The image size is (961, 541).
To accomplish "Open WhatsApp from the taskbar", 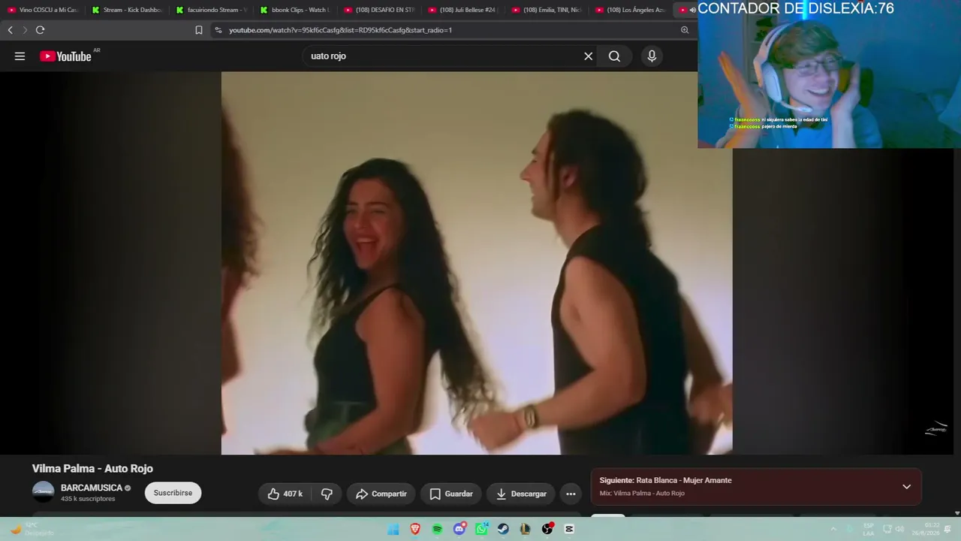I will tap(481, 529).
